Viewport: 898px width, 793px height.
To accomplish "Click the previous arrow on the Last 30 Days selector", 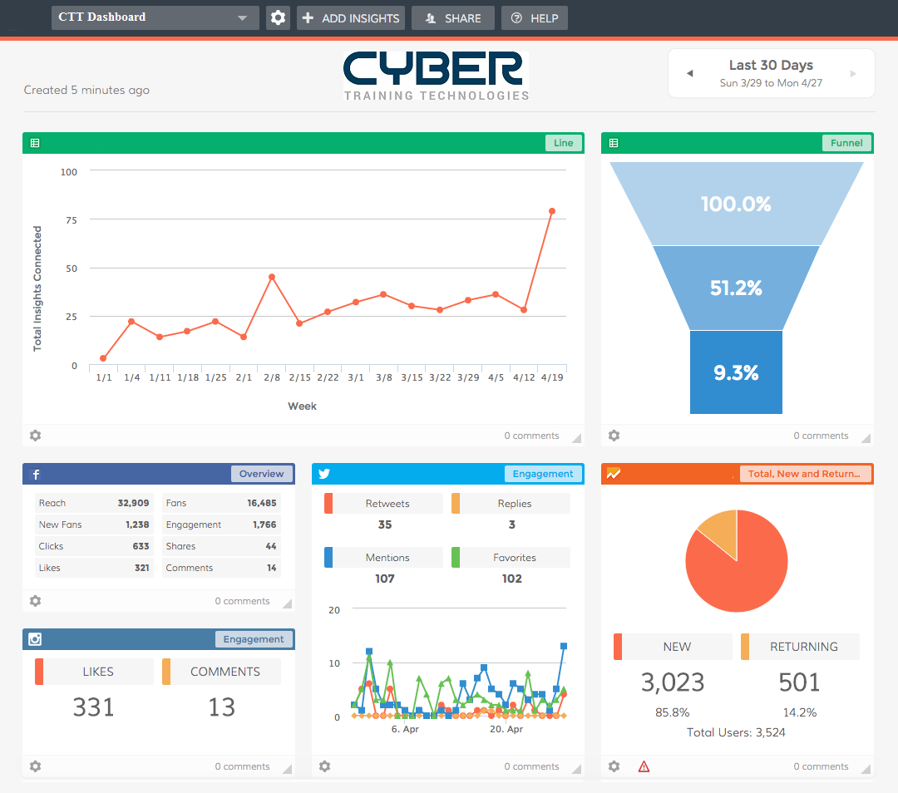I will [690, 72].
